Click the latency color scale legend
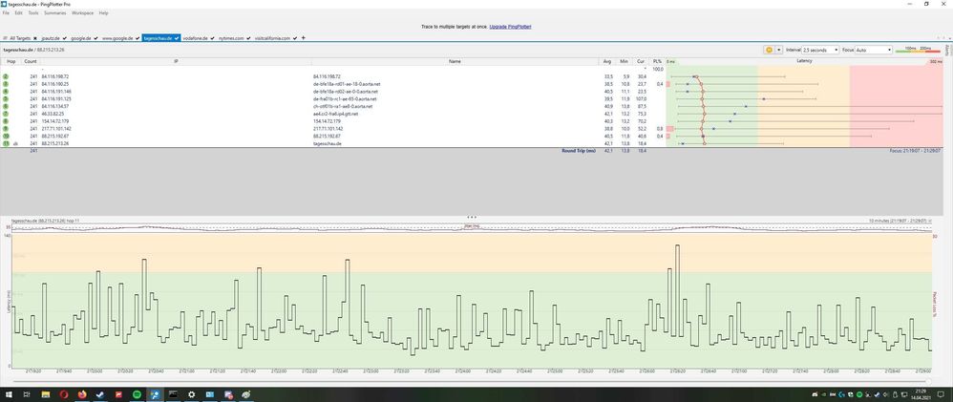953x402 pixels. pyautogui.click(x=920, y=50)
